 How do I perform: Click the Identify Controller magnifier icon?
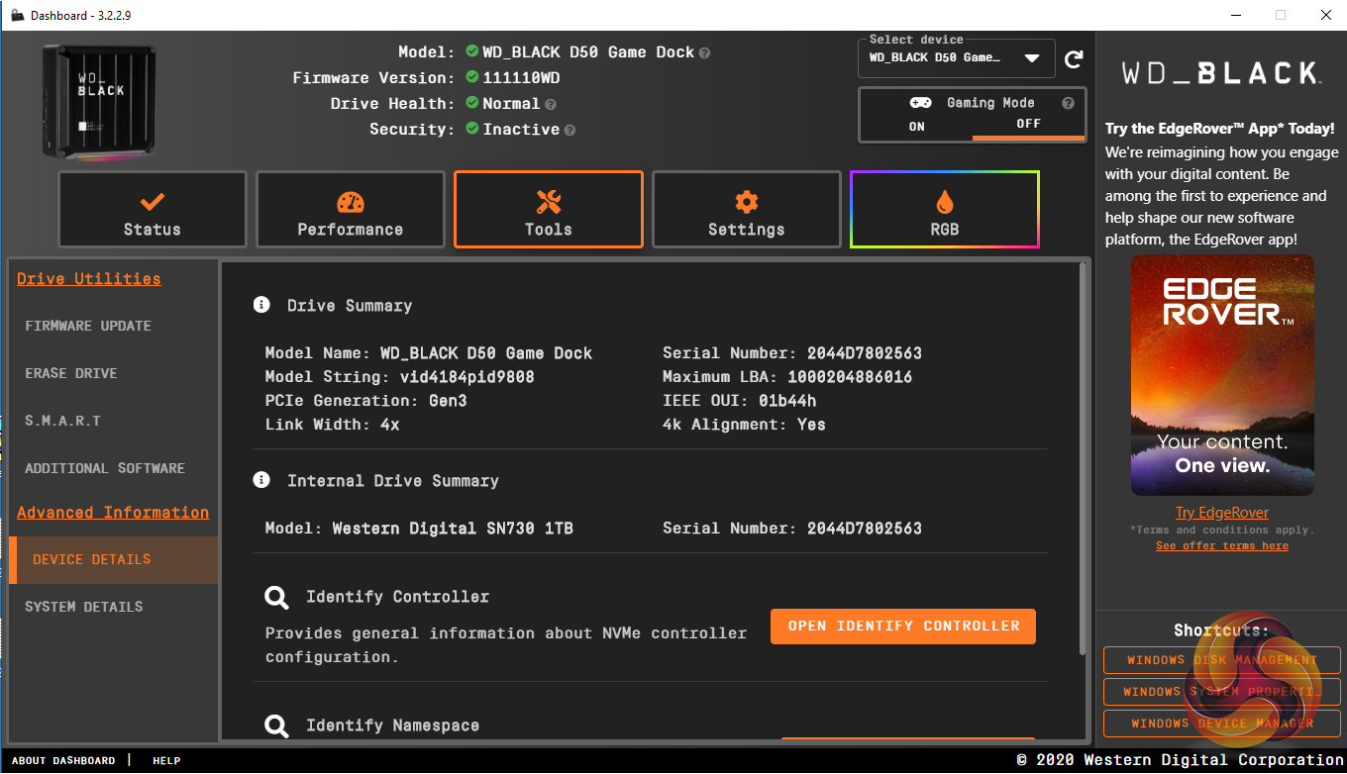click(x=276, y=597)
